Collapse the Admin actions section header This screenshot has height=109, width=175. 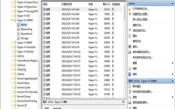tap(173, 3)
